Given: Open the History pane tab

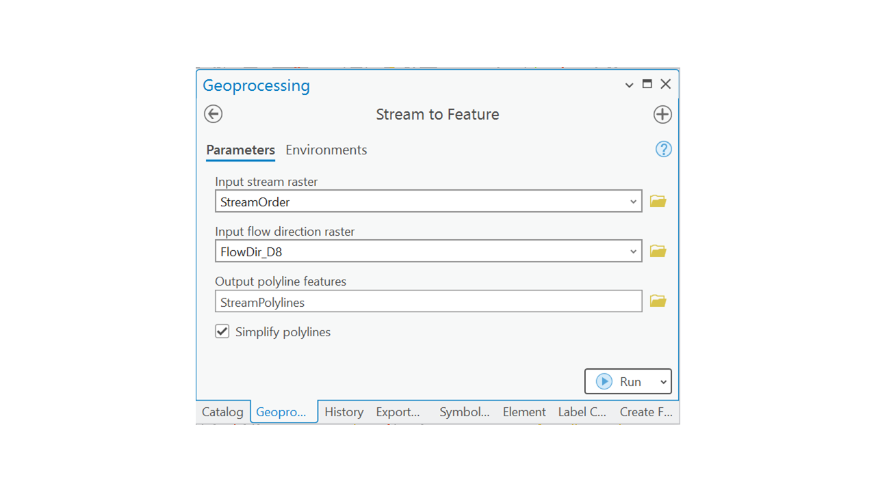Looking at the screenshot, I should point(344,412).
